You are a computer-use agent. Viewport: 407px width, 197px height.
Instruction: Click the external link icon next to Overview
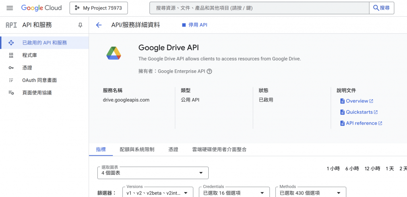coord(371,101)
